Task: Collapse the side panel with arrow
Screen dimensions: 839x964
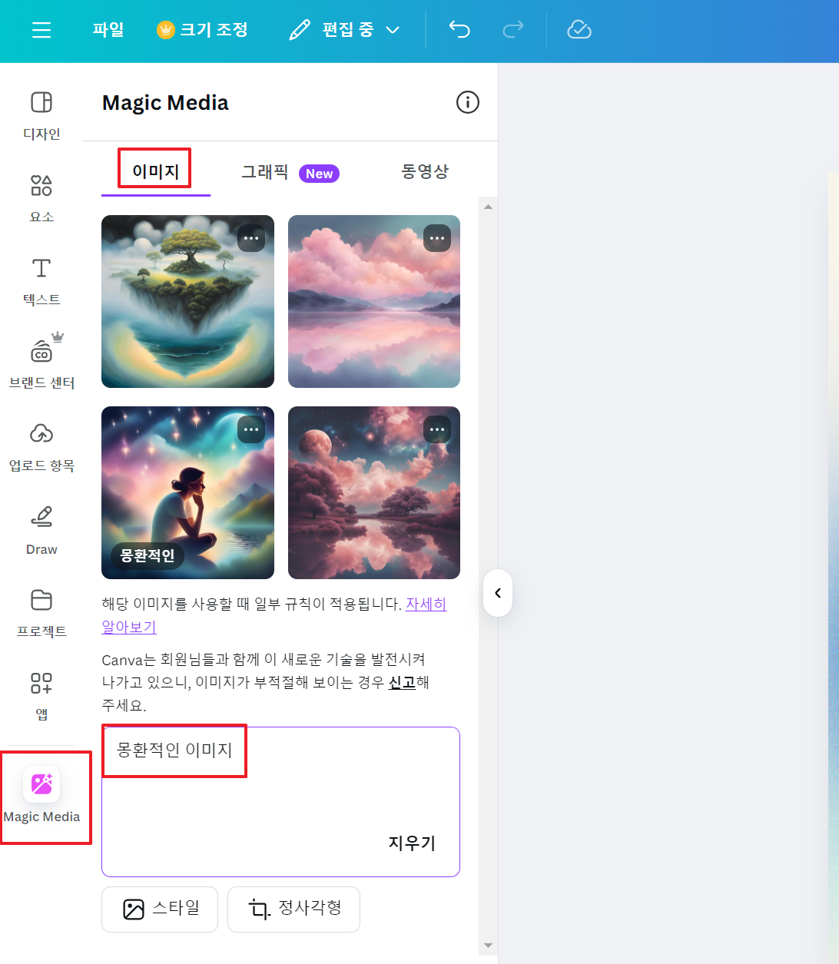Action: (x=498, y=593)
